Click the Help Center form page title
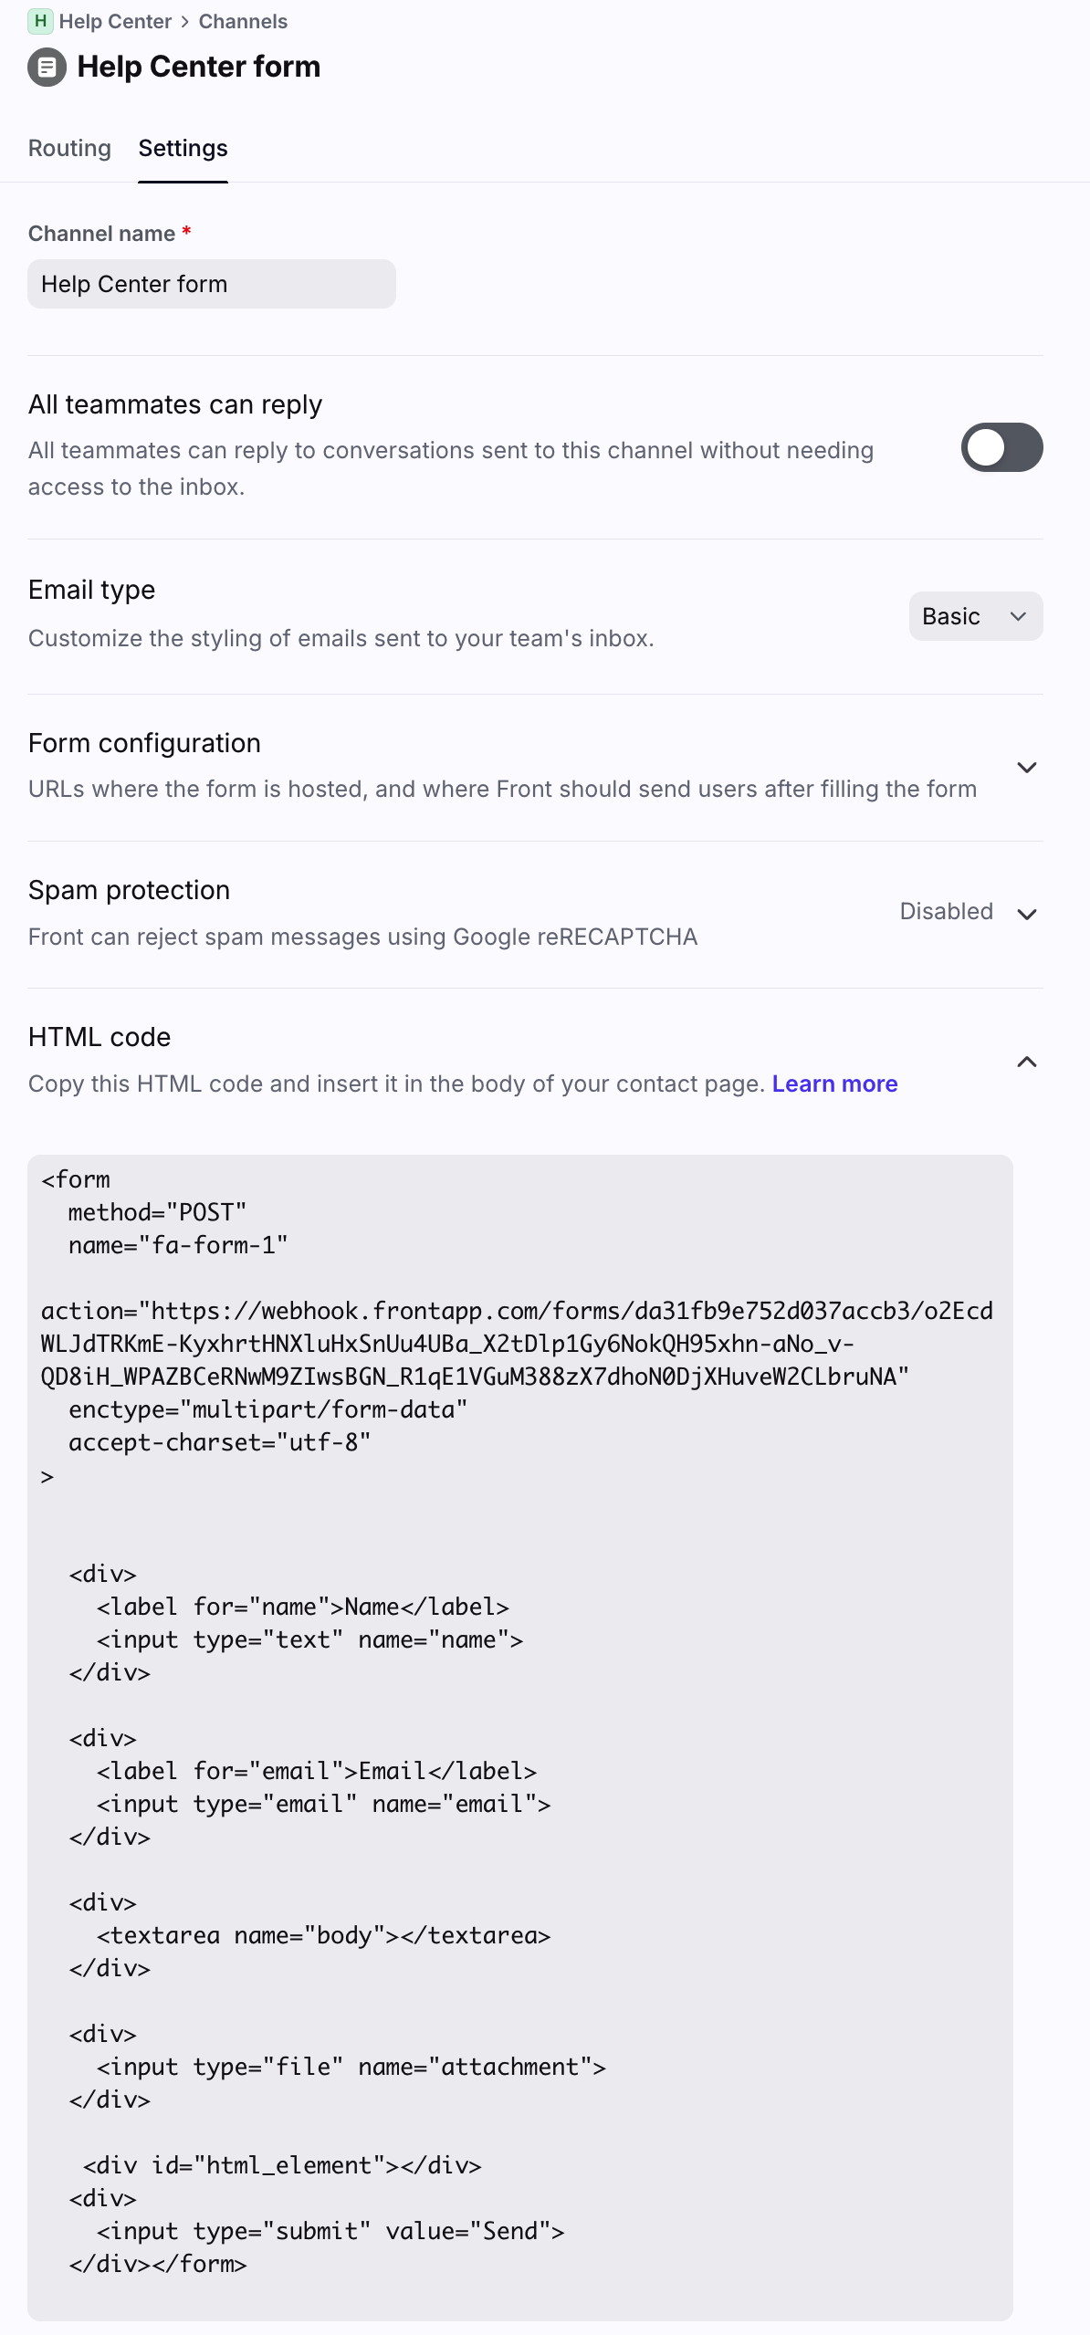 point(198,67)
